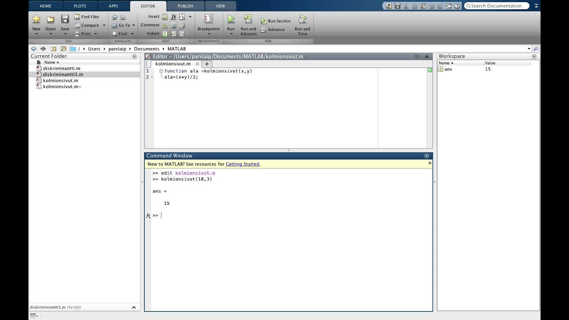The width and height of the screenshot is (569, 320).
Task: Switch to the HOME ribbon tab
Action: click(45, 6)
